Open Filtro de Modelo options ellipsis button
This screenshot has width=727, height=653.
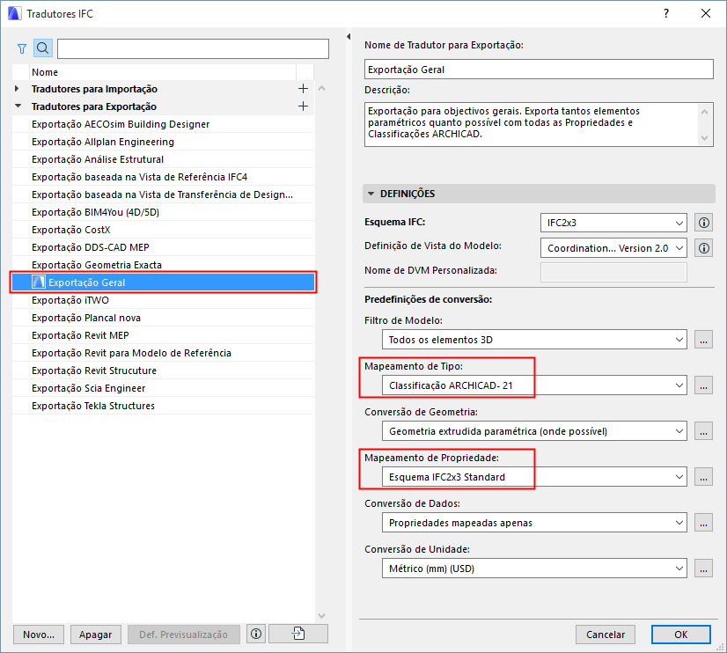point(703,340)
